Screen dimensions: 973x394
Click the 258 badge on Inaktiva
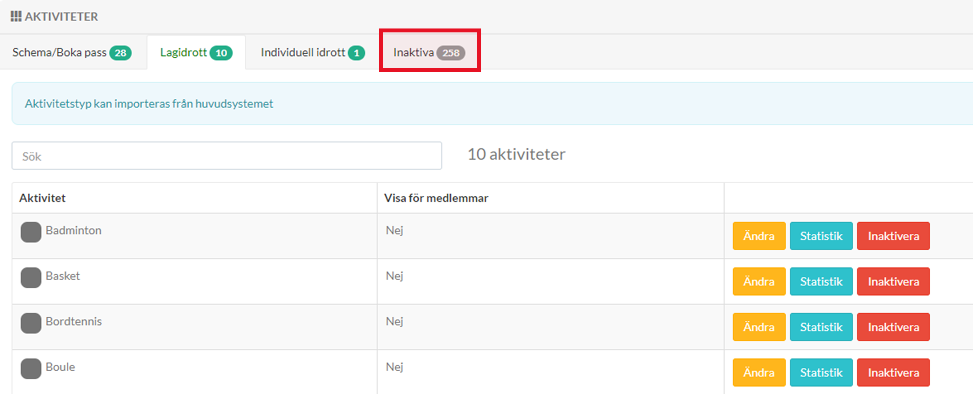[451, 53]
